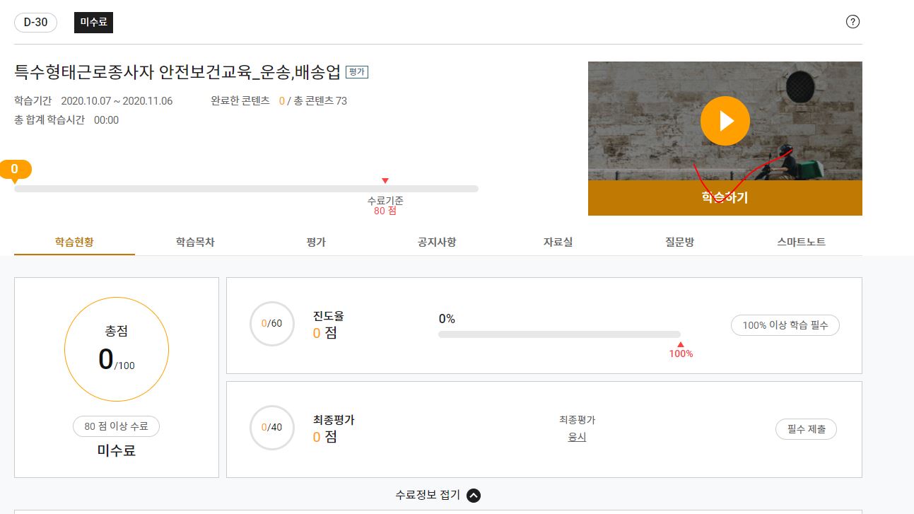This screenshot has height=514, width=914.
Task: Click the 0/40 circular gauge
Action: click(x=272, y=428)
